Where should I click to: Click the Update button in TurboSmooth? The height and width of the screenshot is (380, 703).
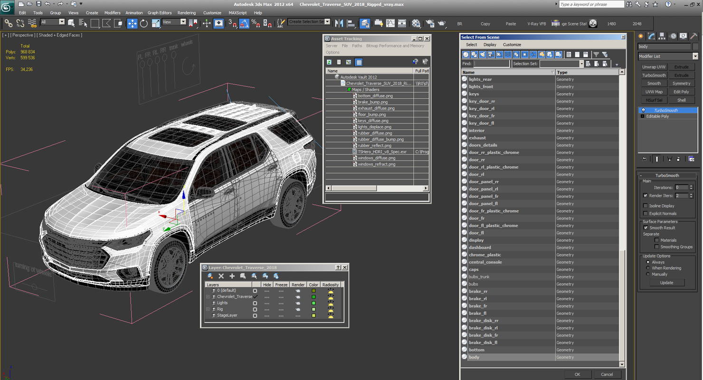666,283
